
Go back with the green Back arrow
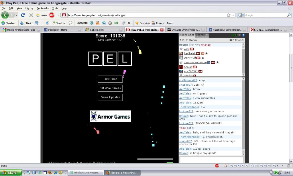(5, 15)
